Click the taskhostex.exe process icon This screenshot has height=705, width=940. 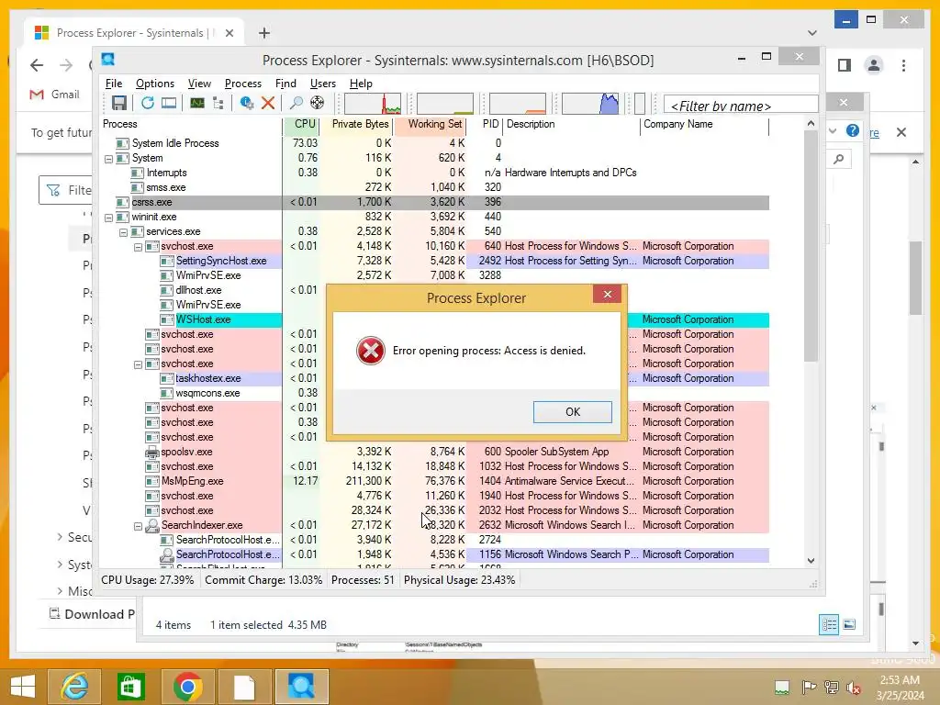click(167, 379)
